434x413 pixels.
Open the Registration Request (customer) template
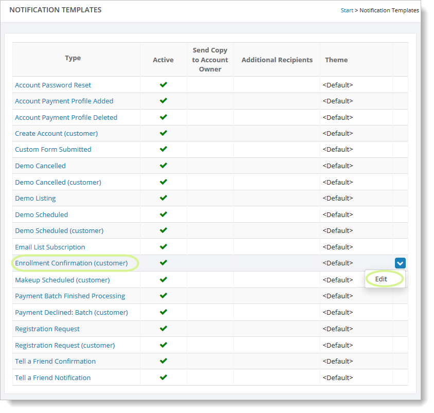(x=65, y=345)
